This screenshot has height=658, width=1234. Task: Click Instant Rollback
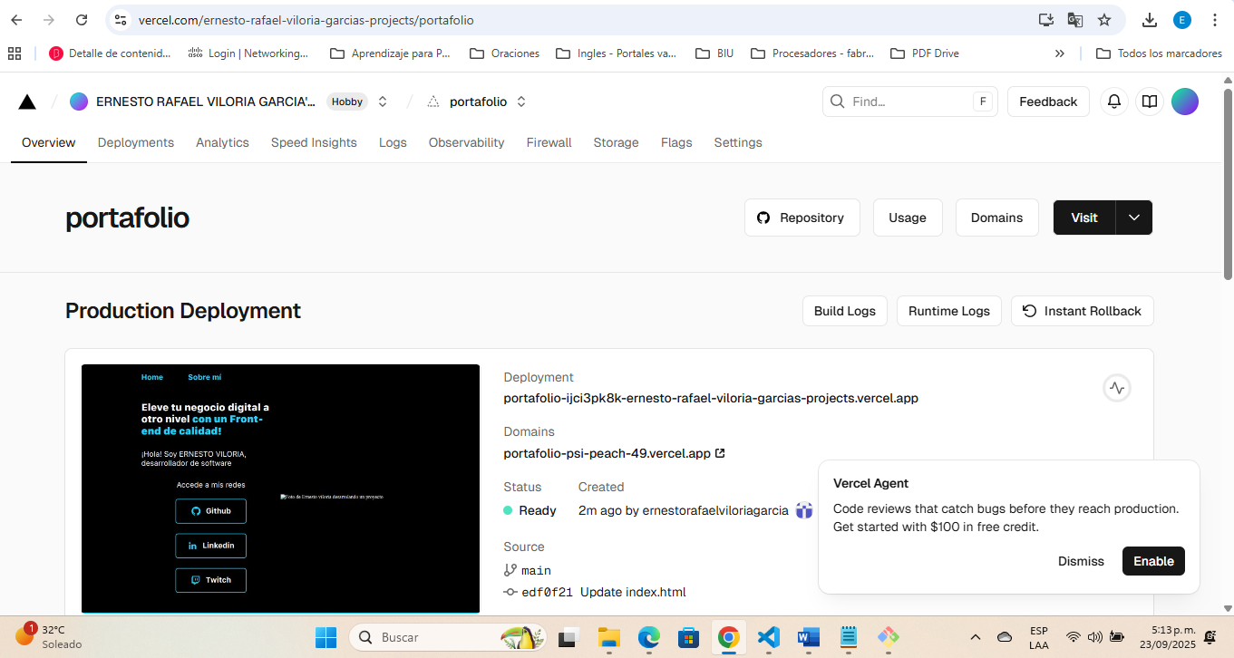click(x=1083, y=311)
